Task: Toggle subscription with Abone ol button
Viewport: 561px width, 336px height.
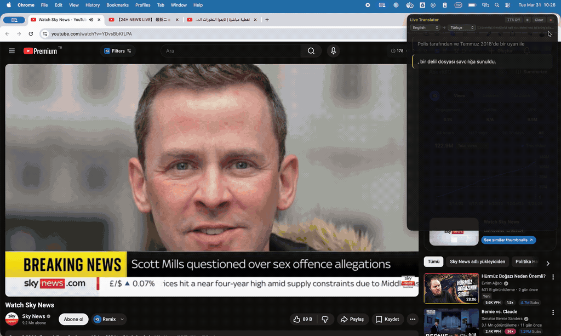Action: coord(73,319)
